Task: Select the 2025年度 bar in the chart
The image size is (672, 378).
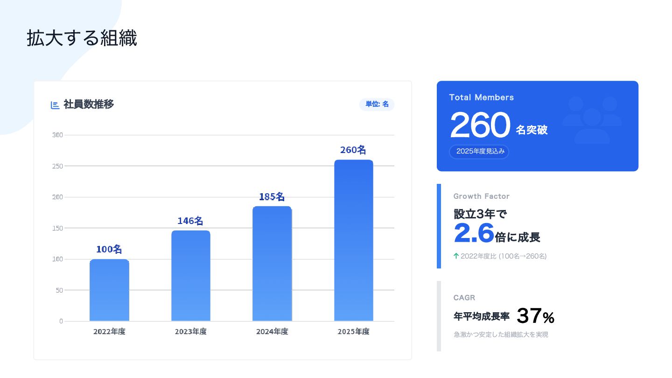Action: [x=354, y=240]
